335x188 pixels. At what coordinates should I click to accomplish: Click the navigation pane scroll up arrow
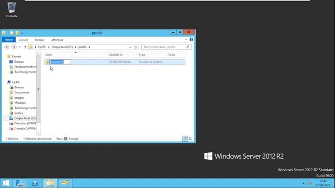[38, 54]
